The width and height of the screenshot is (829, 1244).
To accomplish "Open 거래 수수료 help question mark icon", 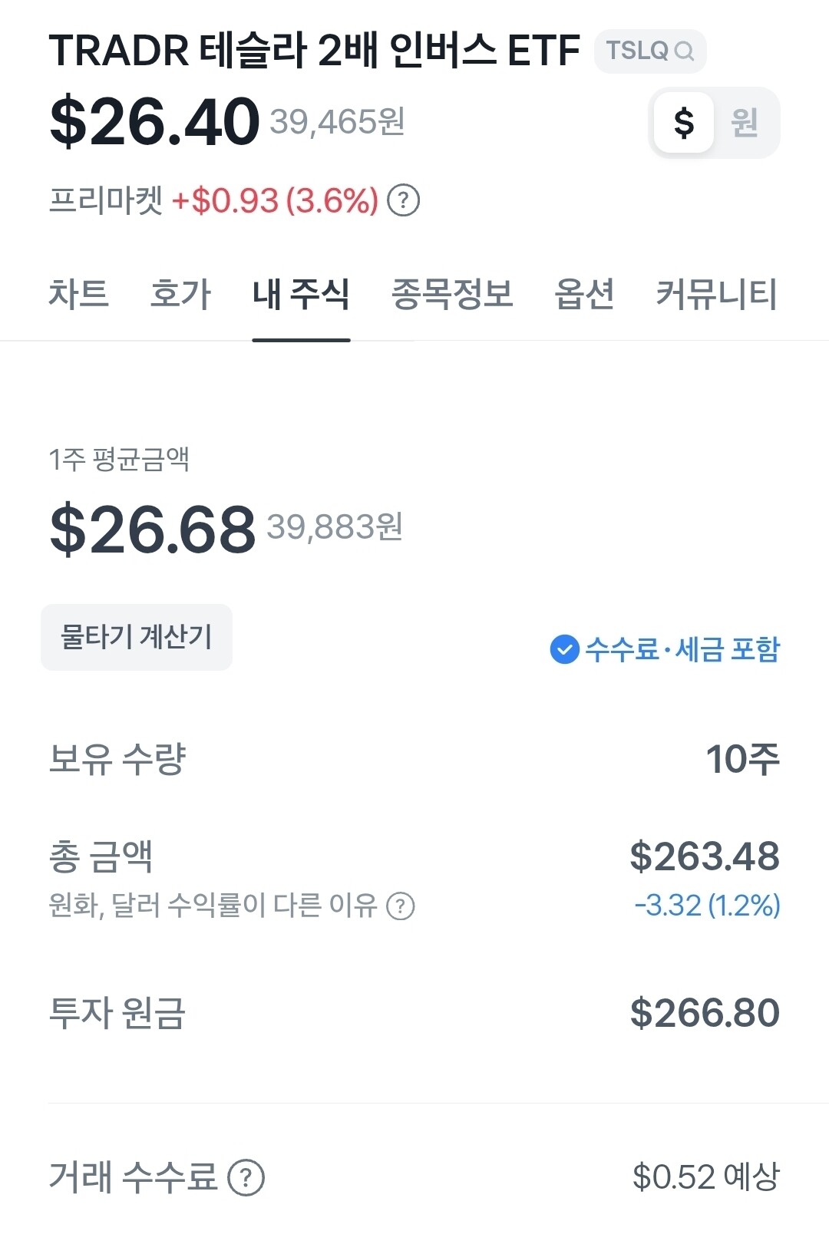I will coord(246,1177).
